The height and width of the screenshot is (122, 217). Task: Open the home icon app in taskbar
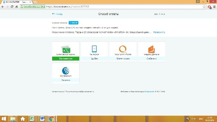pyautogui.click(x=23, y=119)
